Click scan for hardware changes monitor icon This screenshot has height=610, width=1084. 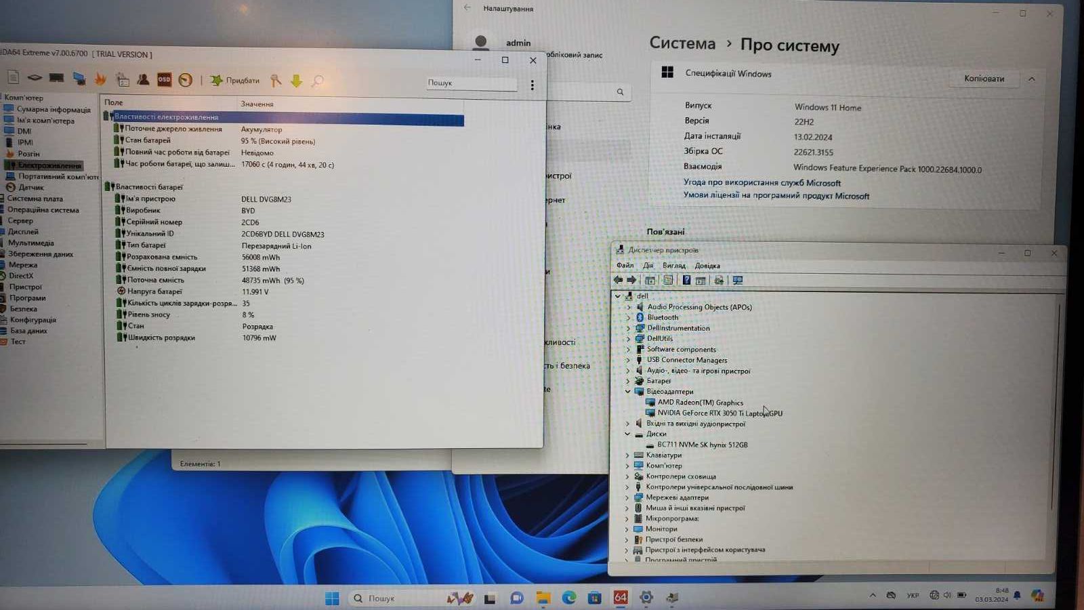(738, 280)
